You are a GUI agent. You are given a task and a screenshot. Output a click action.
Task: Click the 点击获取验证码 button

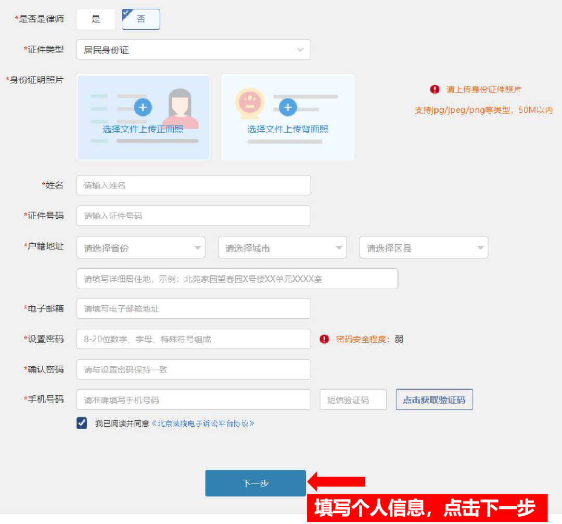434,400
